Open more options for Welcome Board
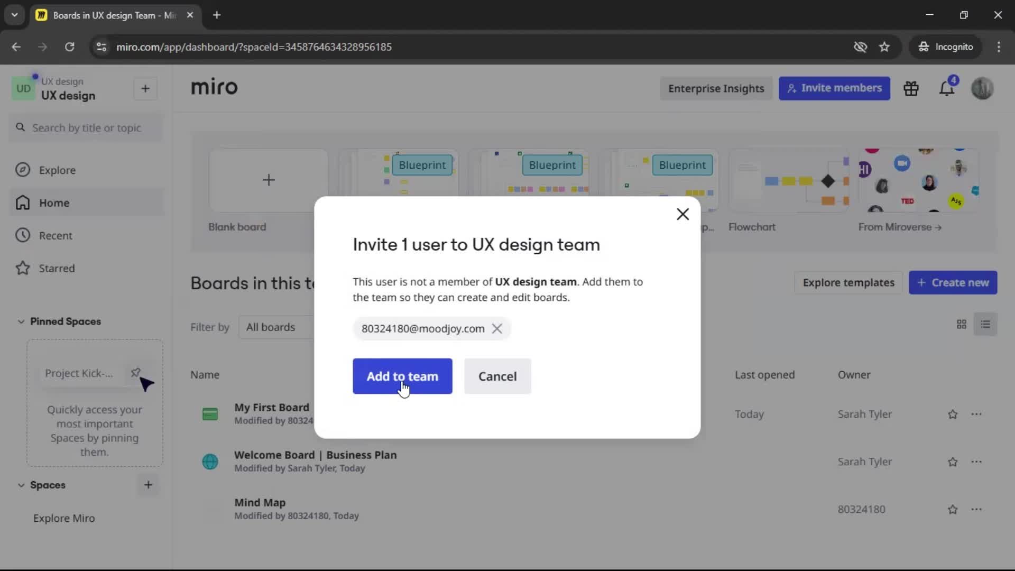 click(x=976, y=462)
